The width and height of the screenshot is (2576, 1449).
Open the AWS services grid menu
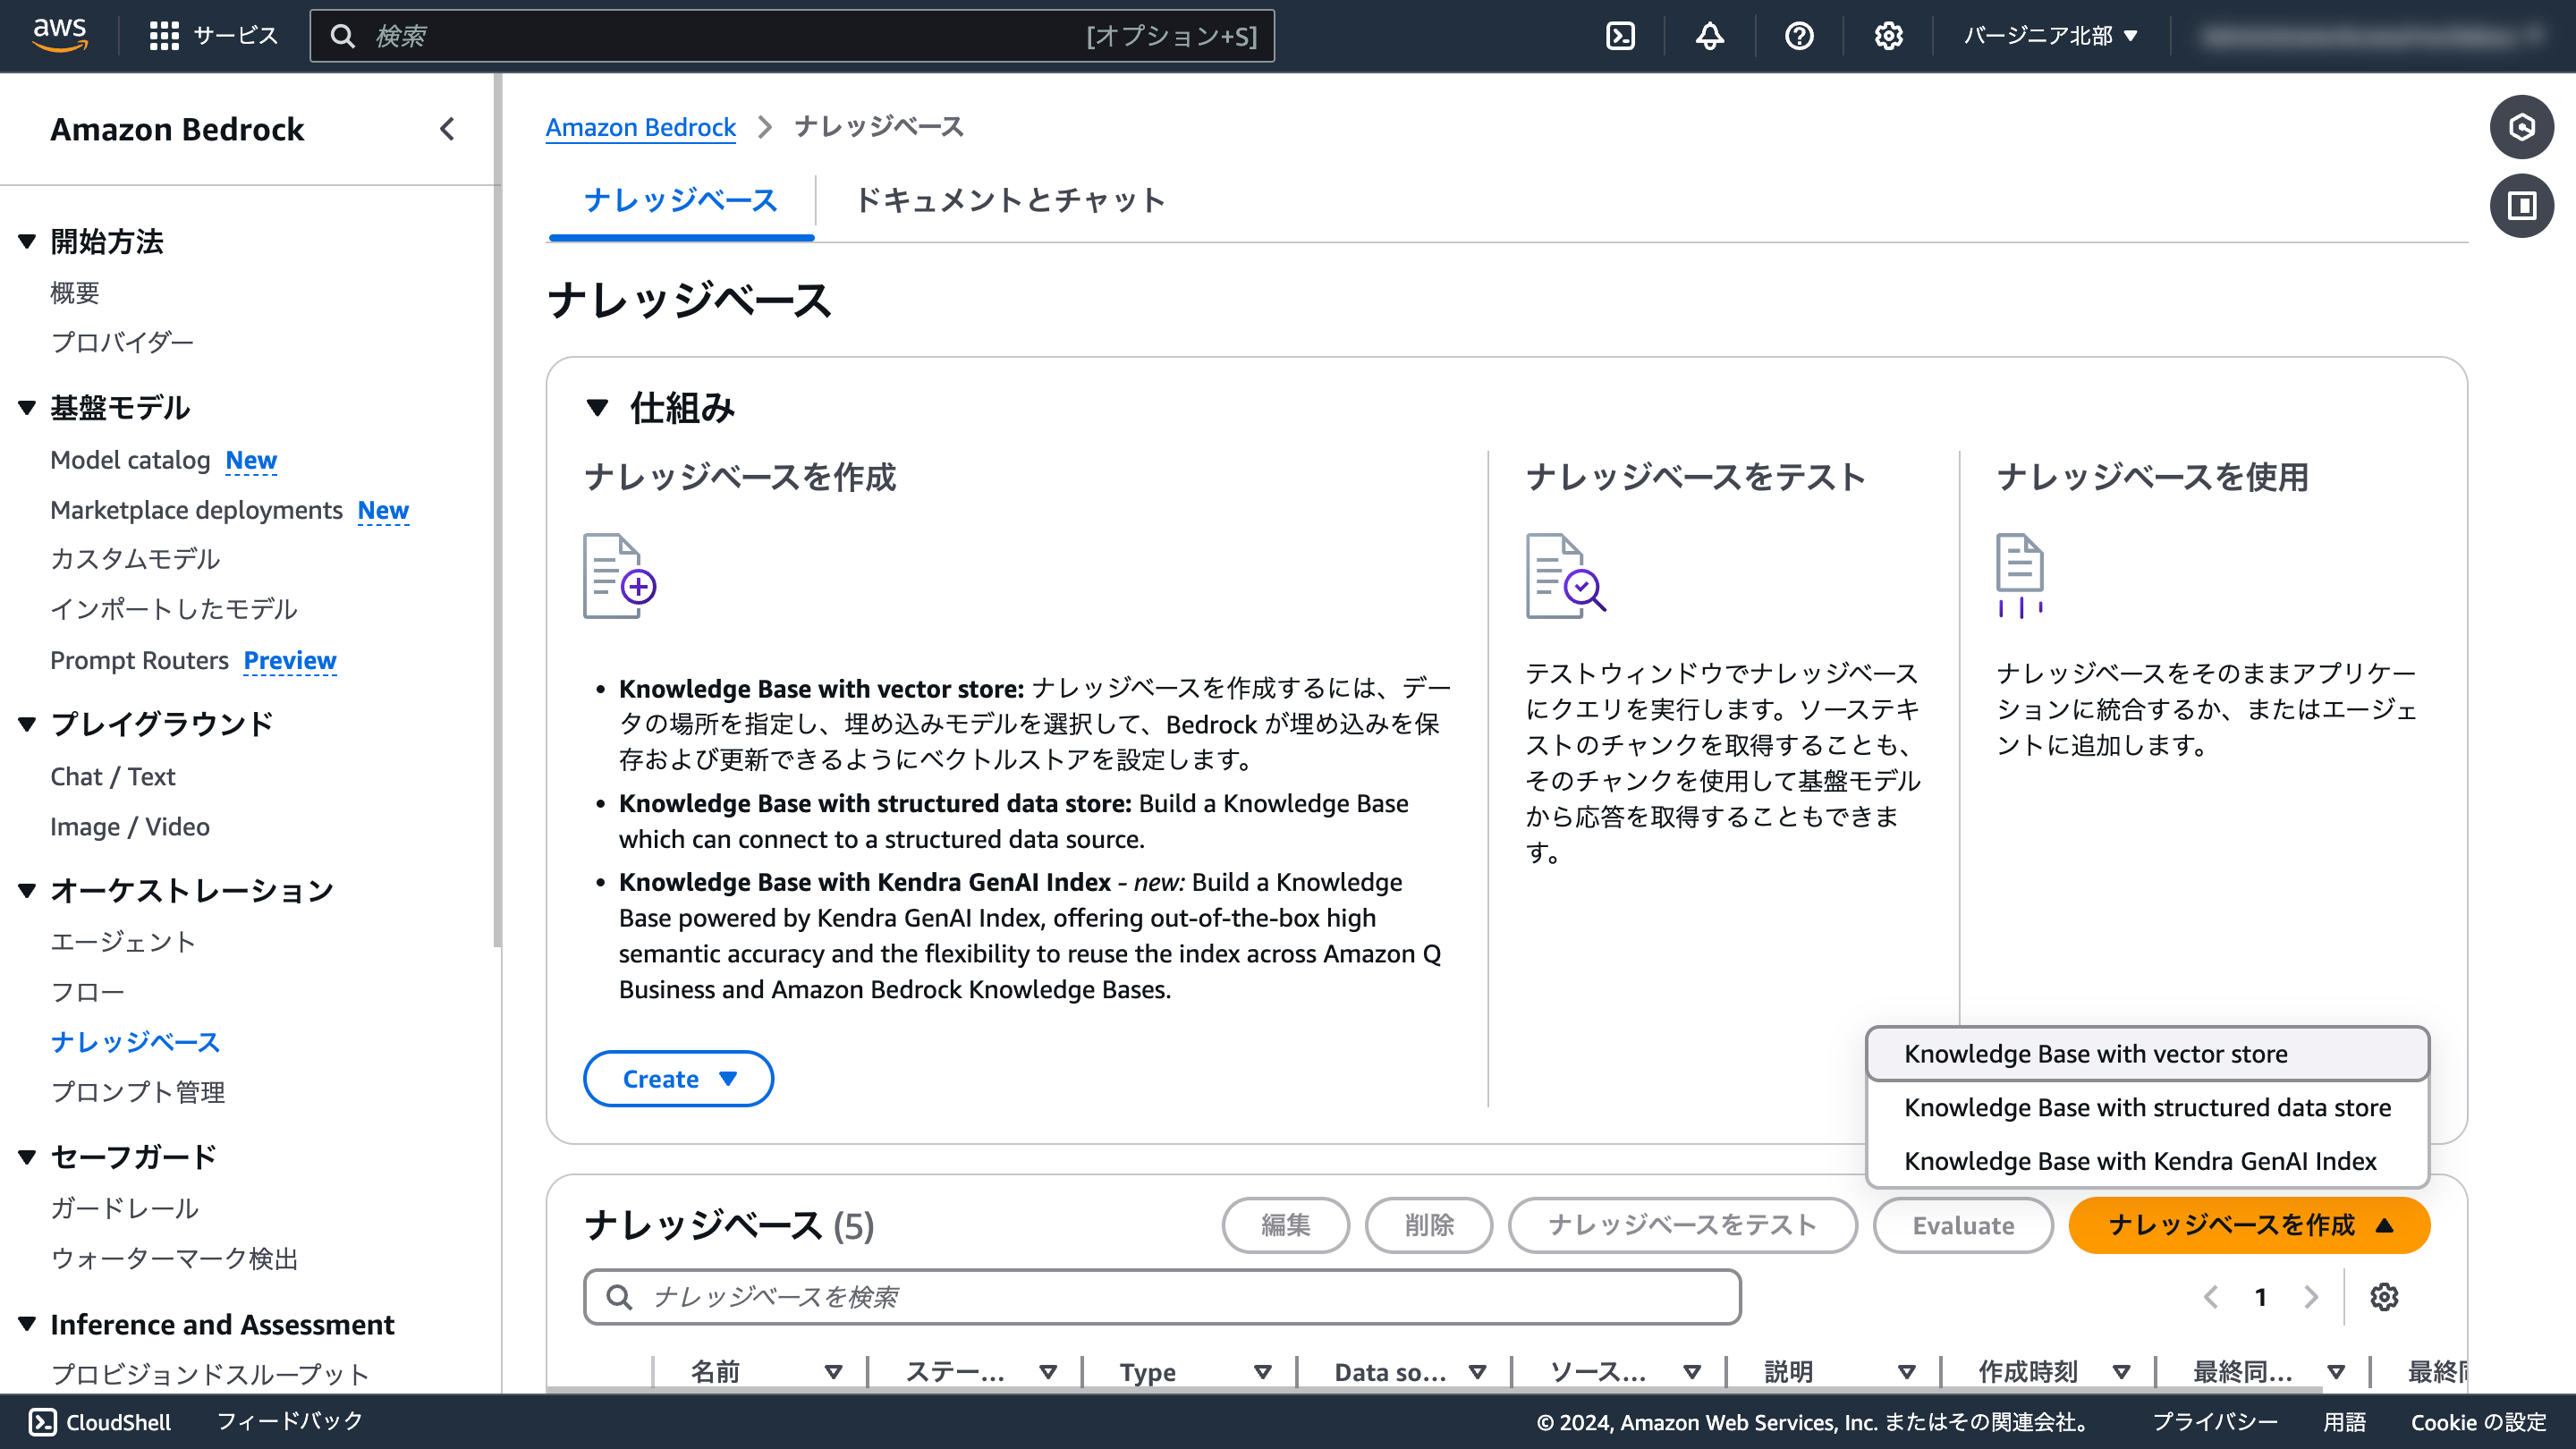coord(164,36)
